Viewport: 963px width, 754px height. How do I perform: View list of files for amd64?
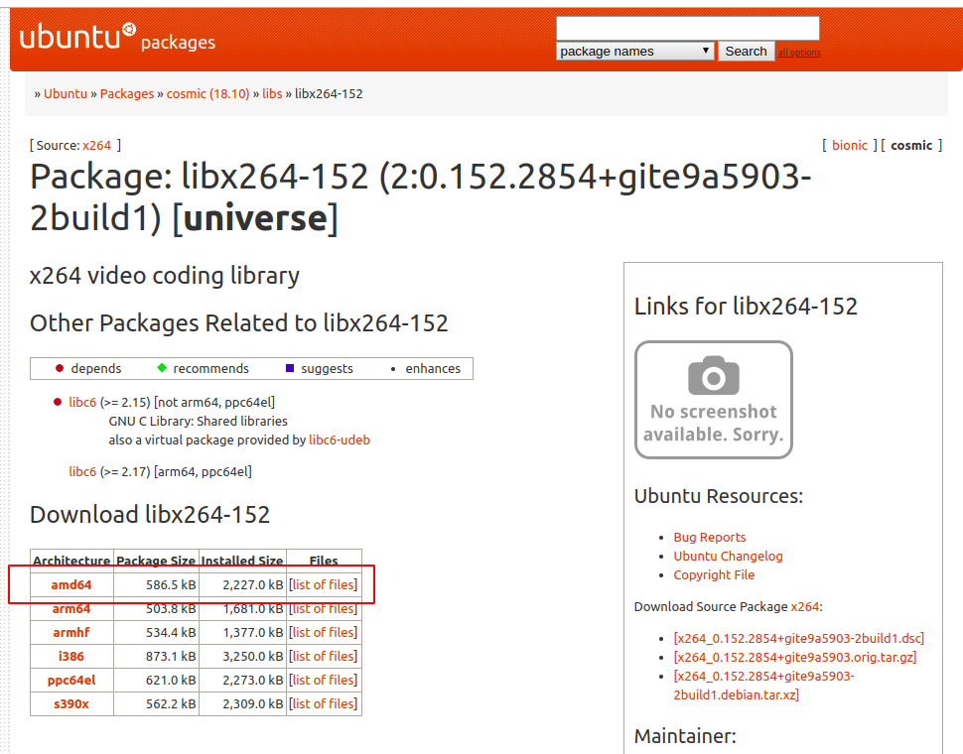coord(324,584)
